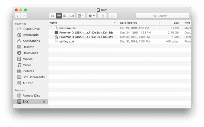The width and height of the screenshot is (204, 127).
Task: Select the firmware.bin file icon
Action: pyautogui.click(x=56, y=28)
